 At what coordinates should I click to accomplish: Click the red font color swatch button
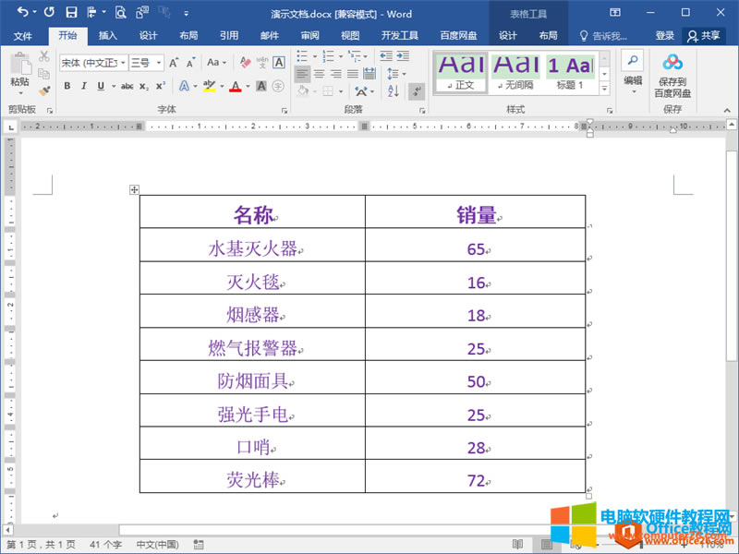tap(235, 86)
